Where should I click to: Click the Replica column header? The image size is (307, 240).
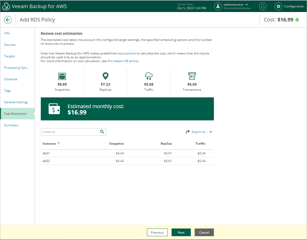click(166, 144)
